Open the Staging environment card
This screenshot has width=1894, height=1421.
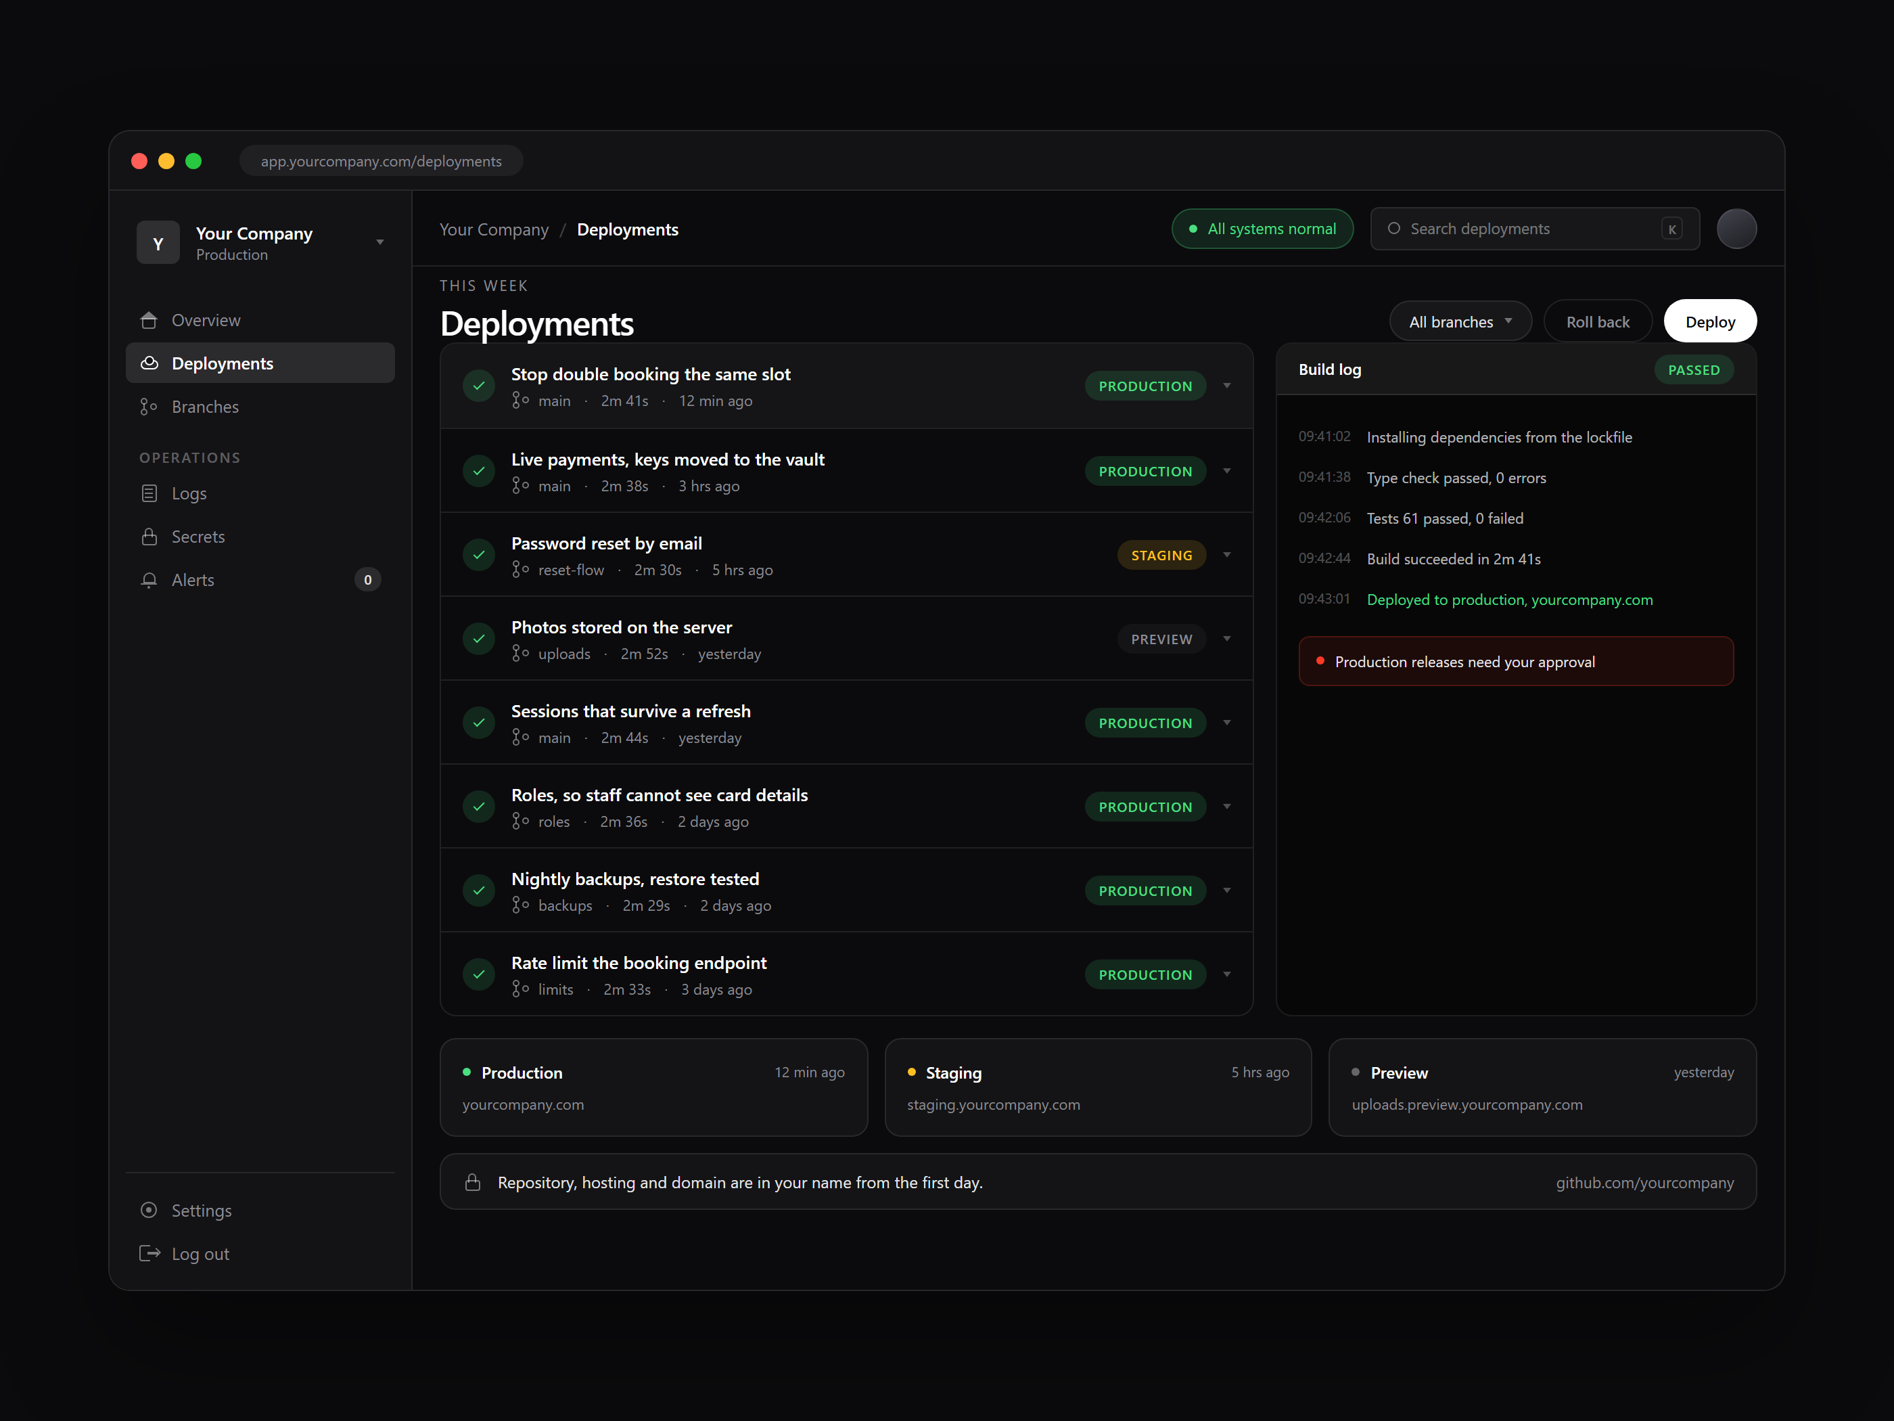coord(1098,1088)
